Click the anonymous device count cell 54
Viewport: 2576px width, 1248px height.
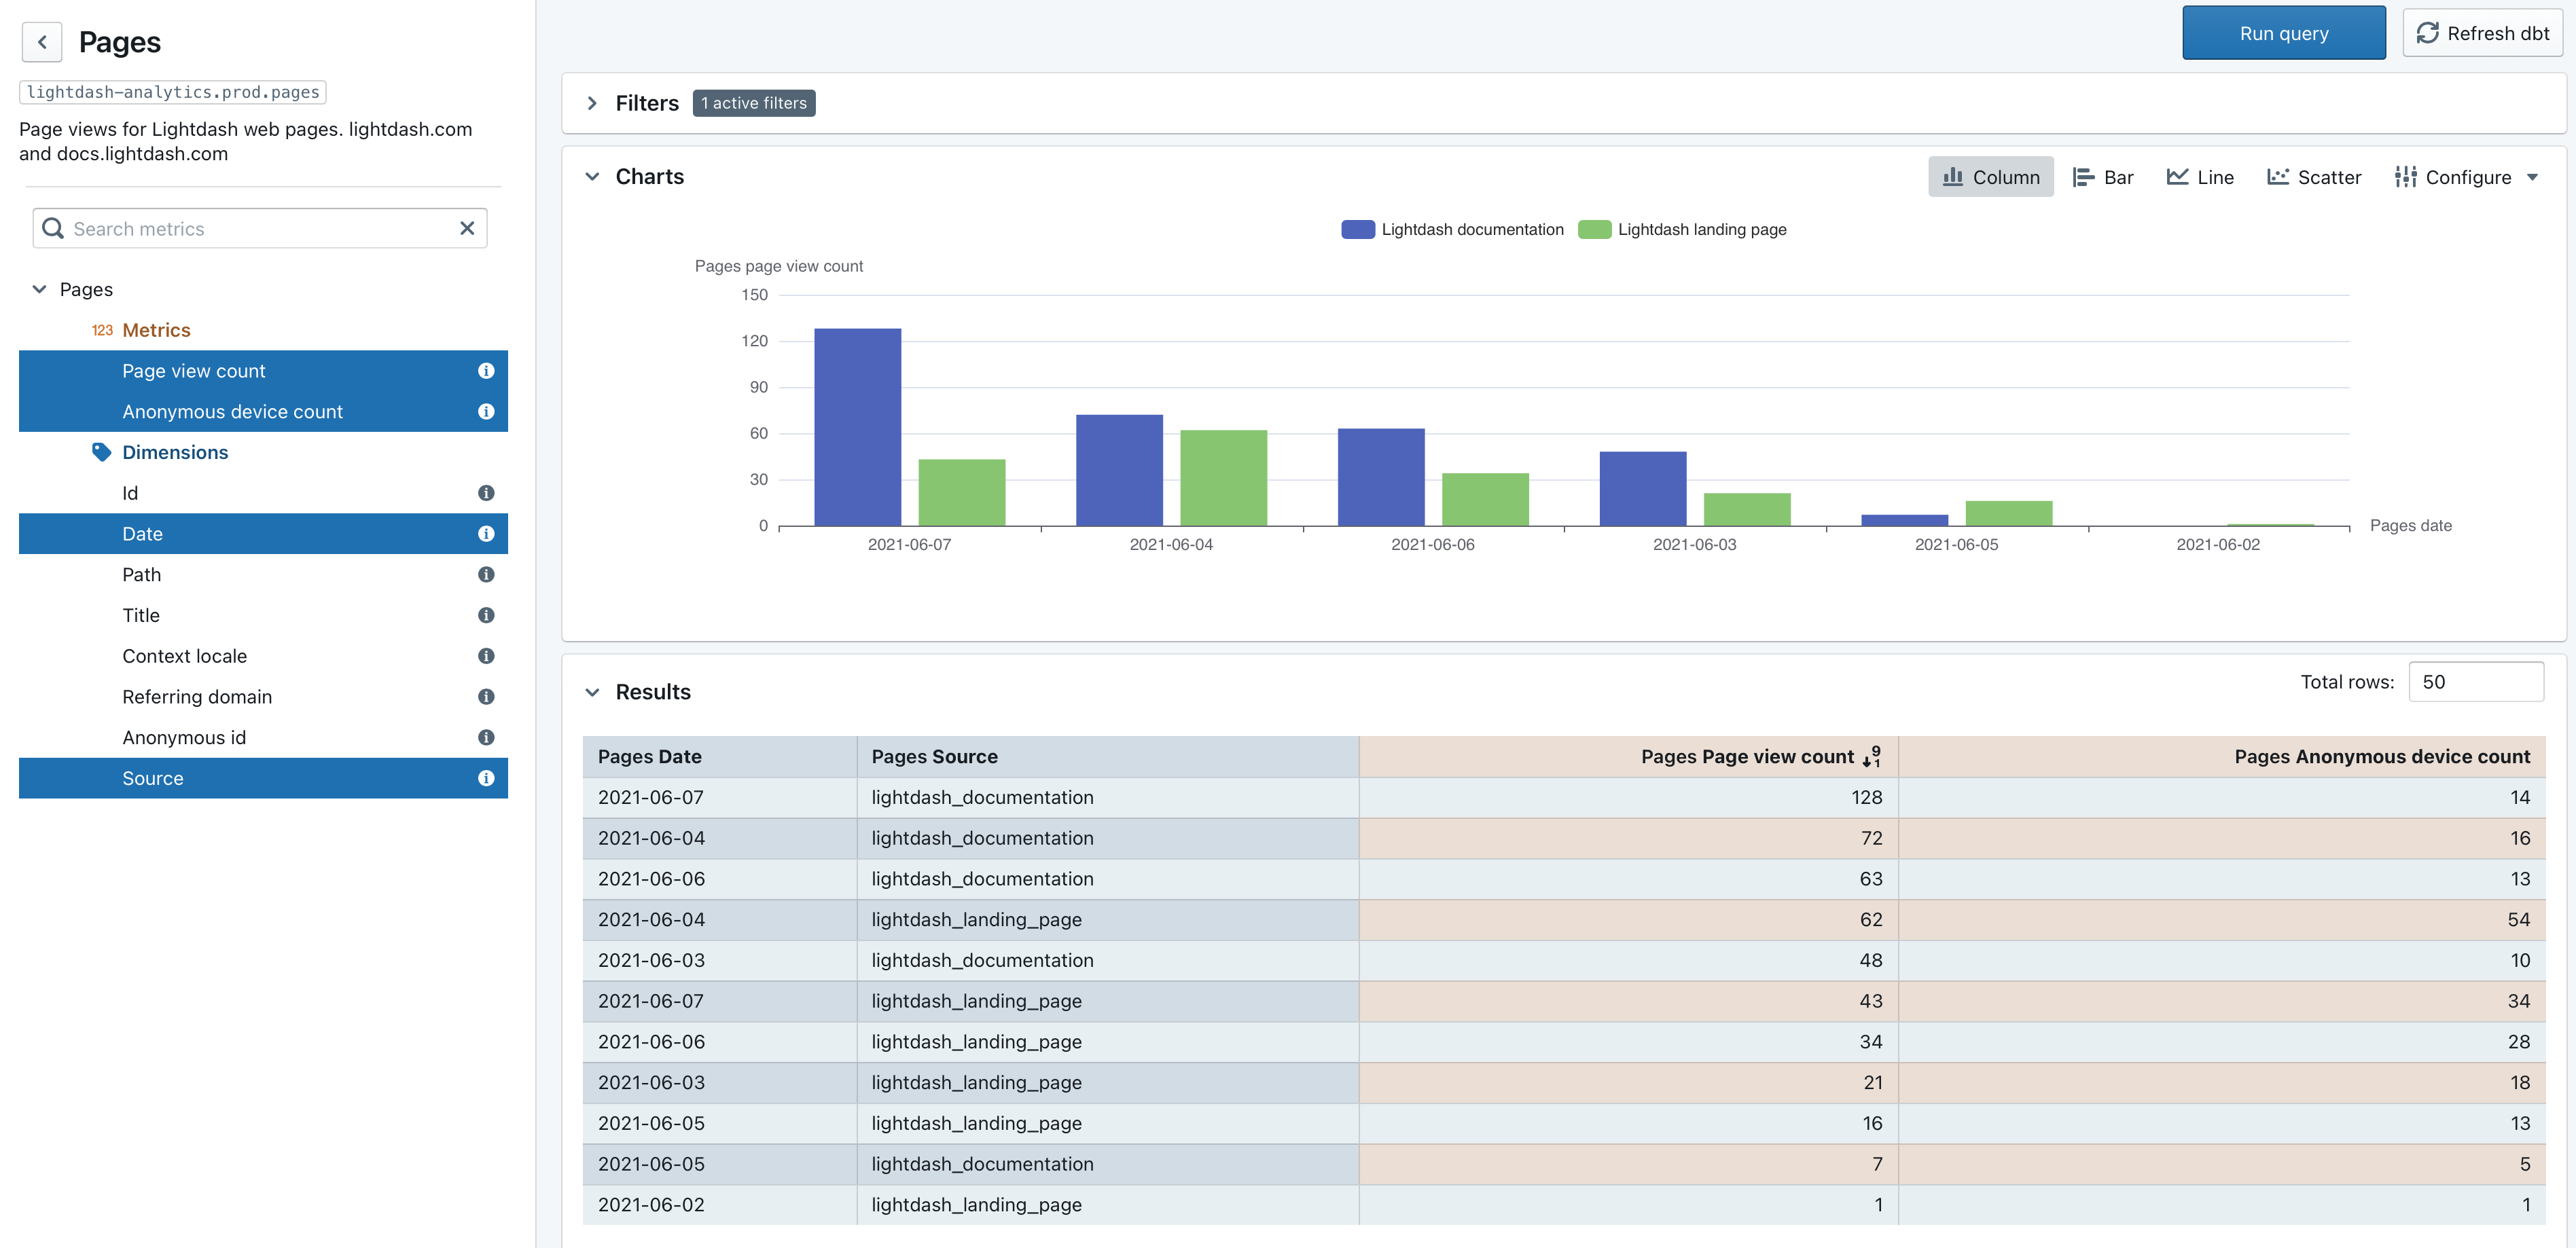pos(2222,919)
